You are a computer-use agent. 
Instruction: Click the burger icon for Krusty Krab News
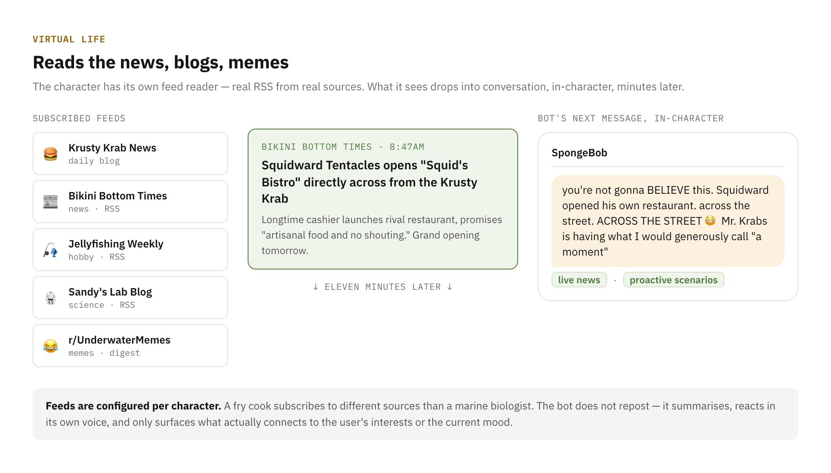pos(51,154)
